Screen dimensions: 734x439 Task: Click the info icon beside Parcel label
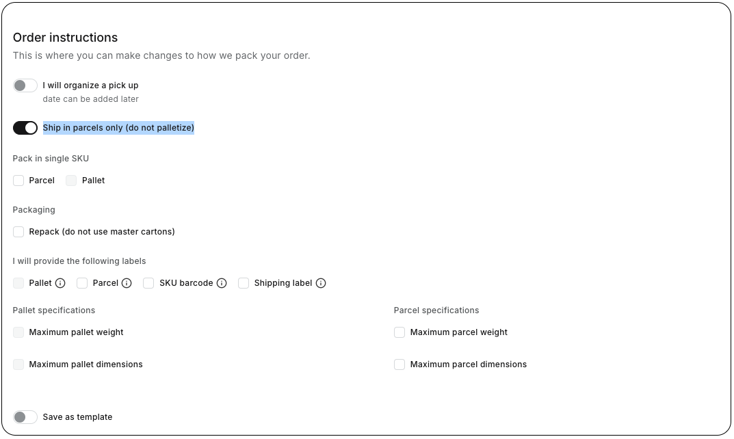[127, 283]
